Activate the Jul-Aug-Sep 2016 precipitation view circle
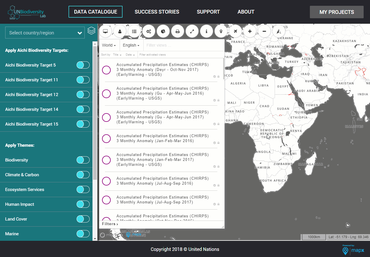 tap(106, 181)
